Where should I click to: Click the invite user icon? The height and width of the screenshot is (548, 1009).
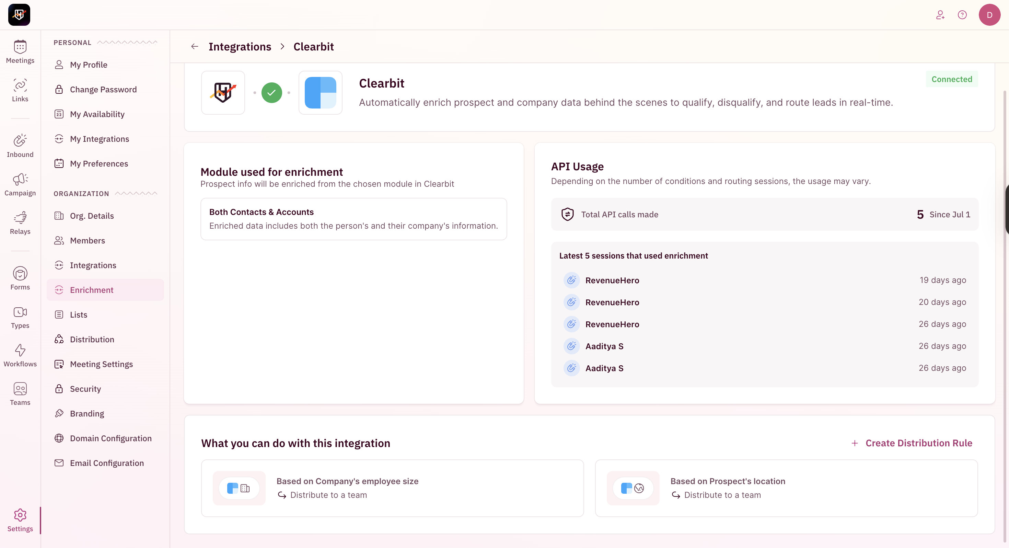940,15
